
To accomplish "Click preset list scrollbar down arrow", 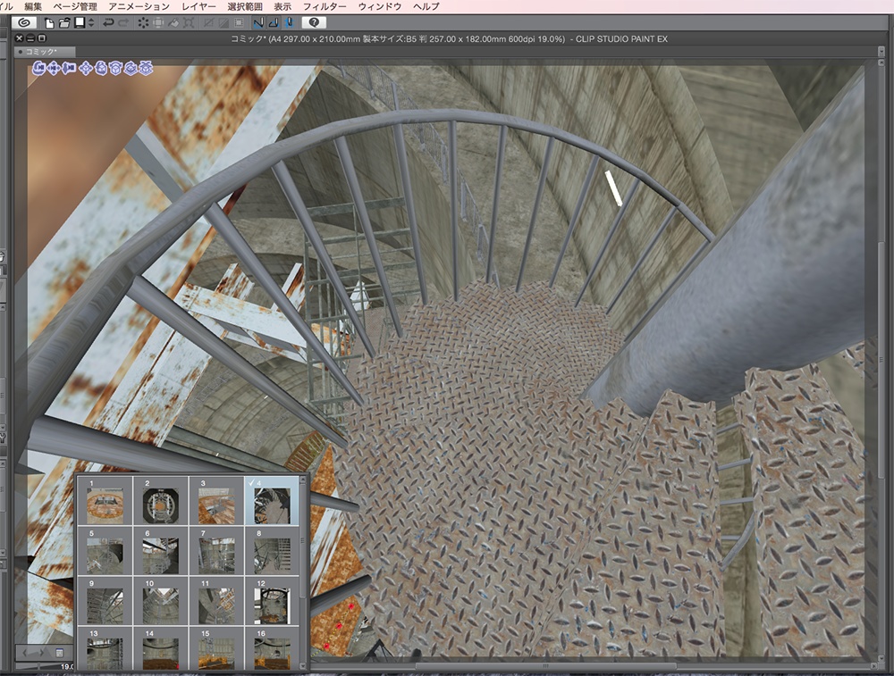I will pos(303,666).
